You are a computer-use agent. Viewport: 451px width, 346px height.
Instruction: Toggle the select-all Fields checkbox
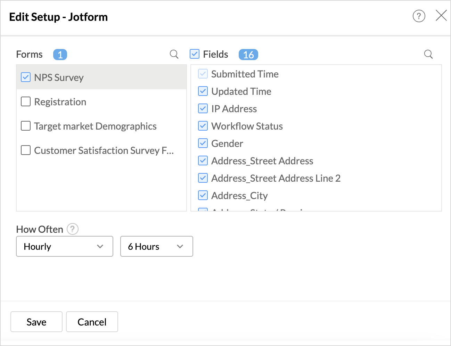[195, 54]
